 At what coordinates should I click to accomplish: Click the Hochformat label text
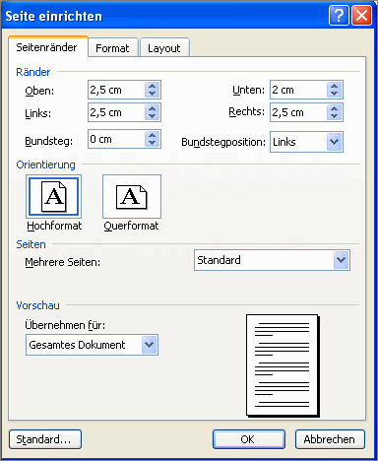click(x=54, y=226)
